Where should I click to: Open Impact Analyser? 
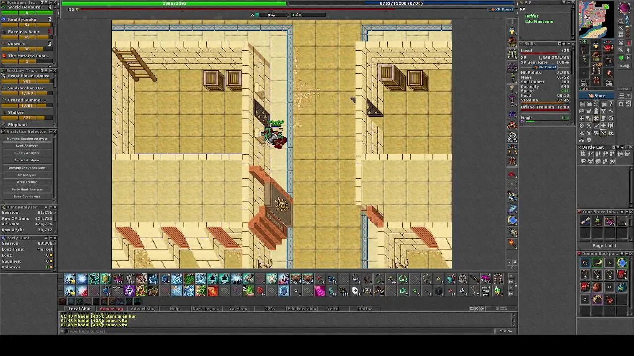pyautogui.click(x=27, y=160)
